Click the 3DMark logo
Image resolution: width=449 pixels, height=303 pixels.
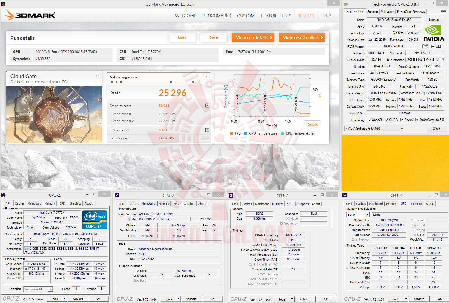click(x=30, y=15)
